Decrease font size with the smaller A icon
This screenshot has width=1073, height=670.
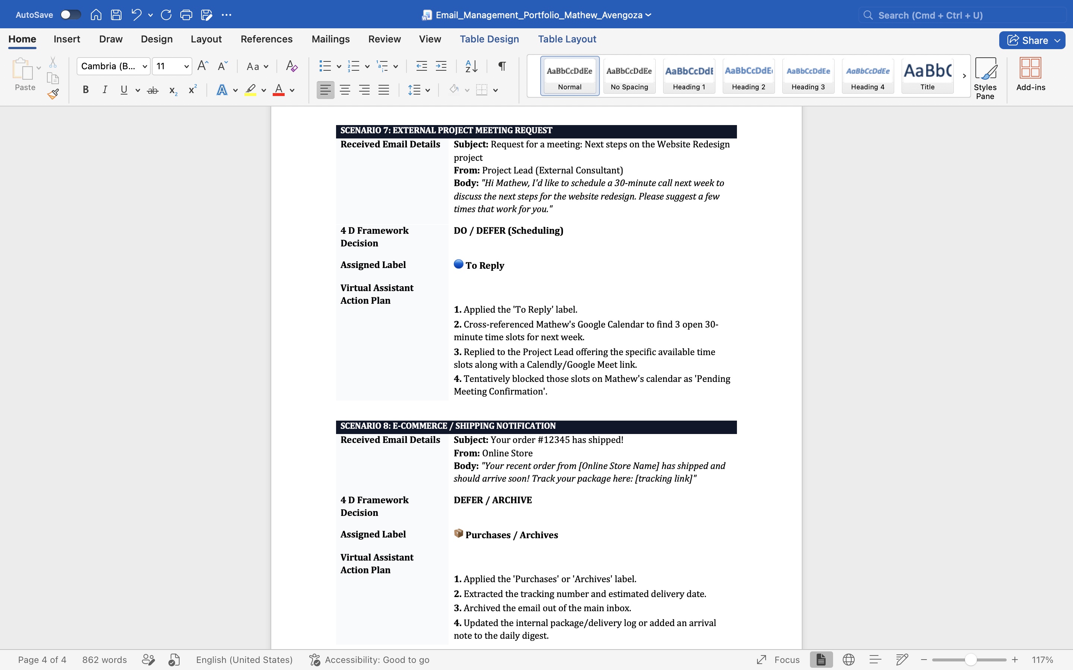click(x=222, y=66)
